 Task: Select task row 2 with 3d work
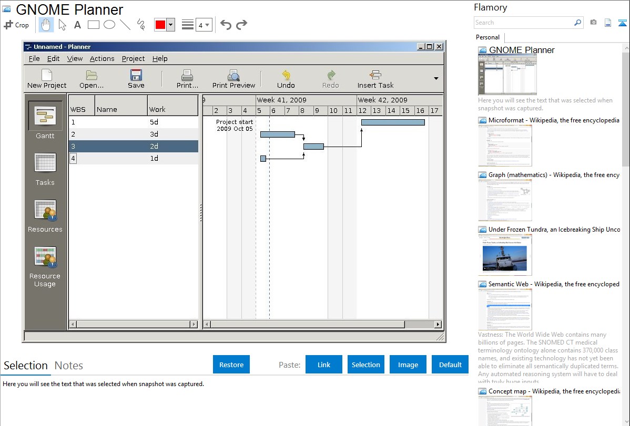click(134, 134)
